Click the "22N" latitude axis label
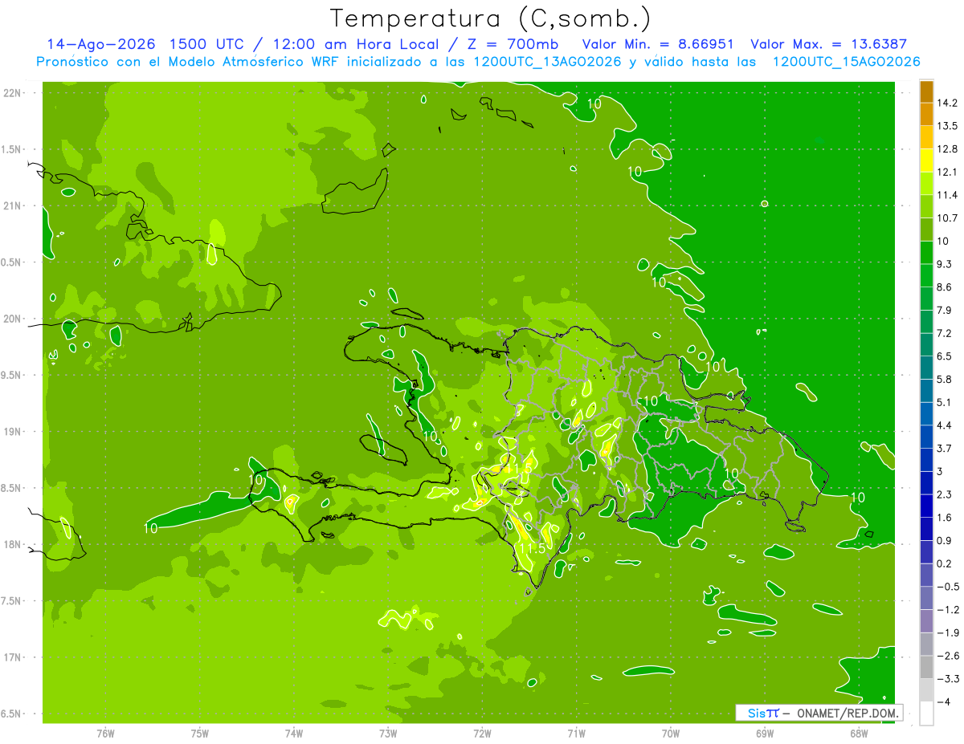Screen dimensions: 964x744 pos(13,93)
